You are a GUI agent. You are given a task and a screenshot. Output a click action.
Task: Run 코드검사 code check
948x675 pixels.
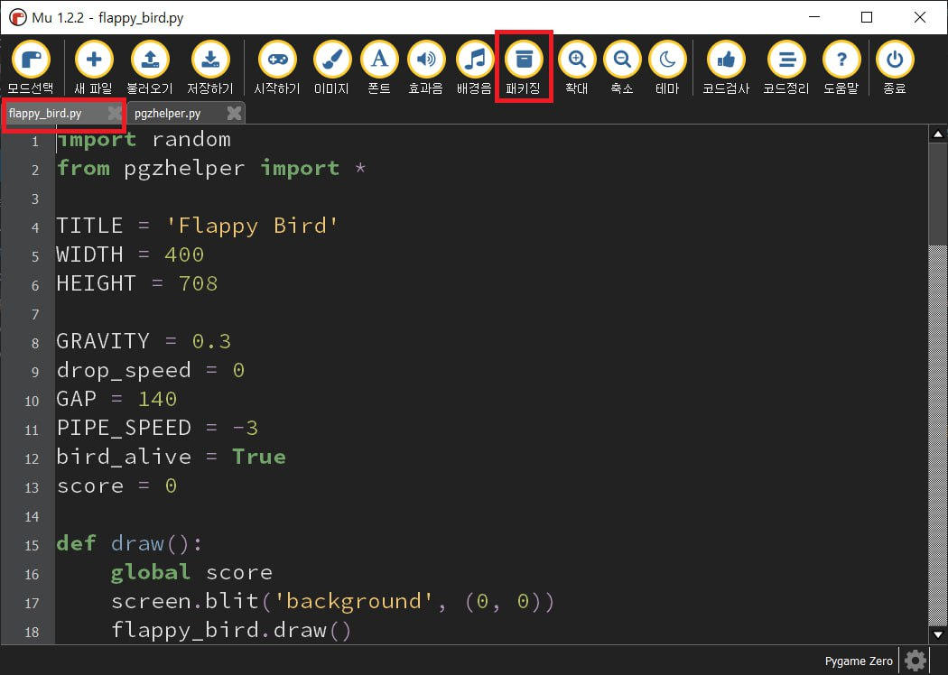(726, 60)
